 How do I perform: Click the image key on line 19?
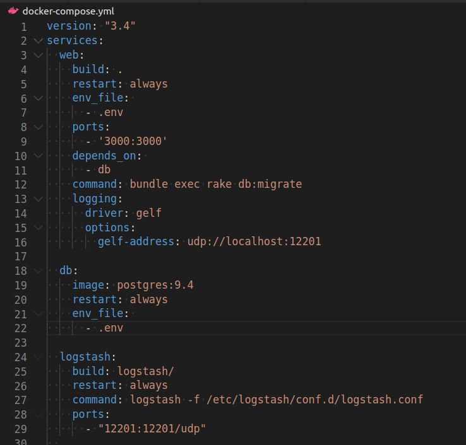coord(88,285)
